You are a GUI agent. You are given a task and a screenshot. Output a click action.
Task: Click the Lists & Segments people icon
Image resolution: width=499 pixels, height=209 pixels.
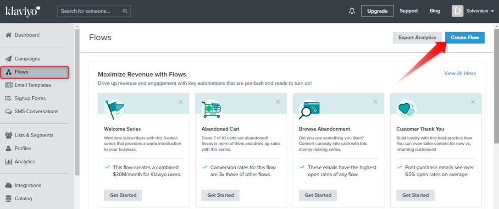(9, 135)
